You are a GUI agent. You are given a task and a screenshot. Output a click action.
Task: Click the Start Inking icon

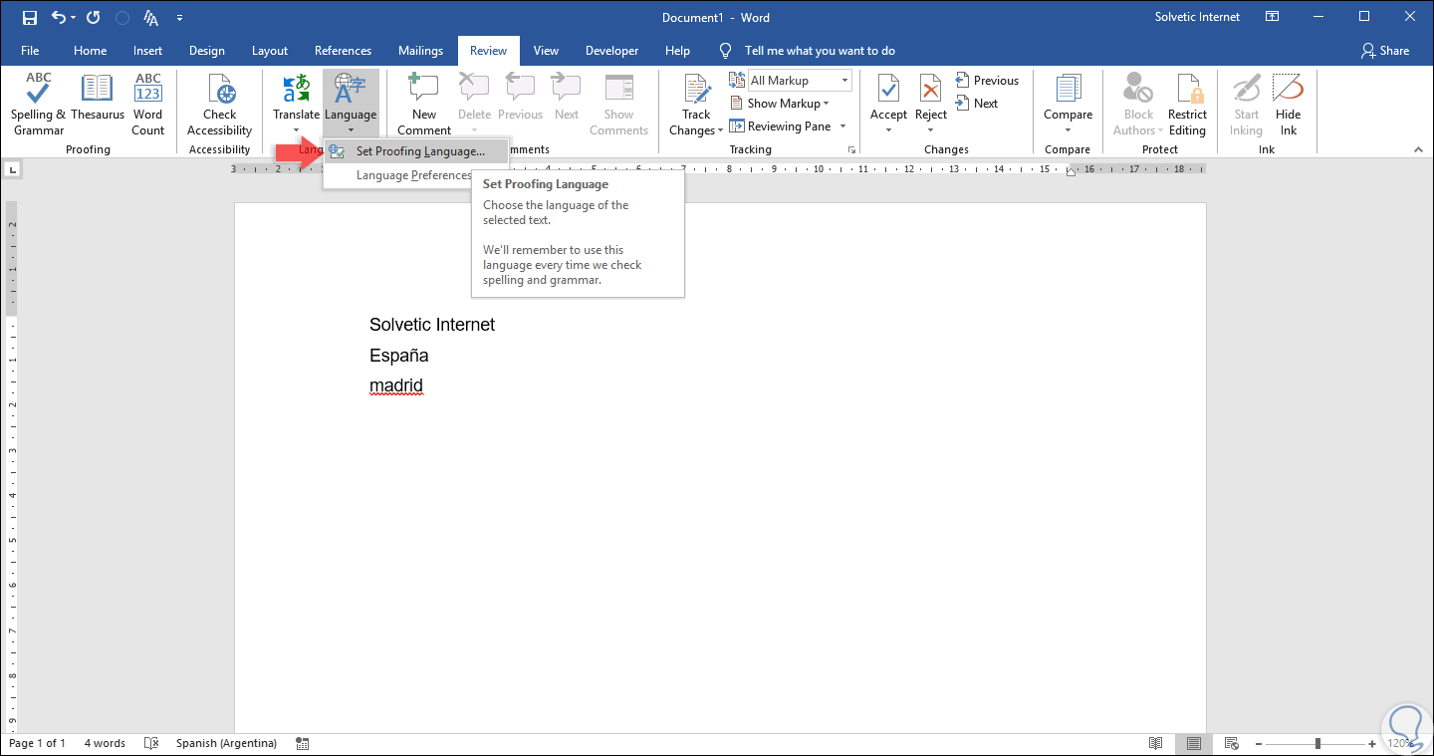tap(1246, 88)
